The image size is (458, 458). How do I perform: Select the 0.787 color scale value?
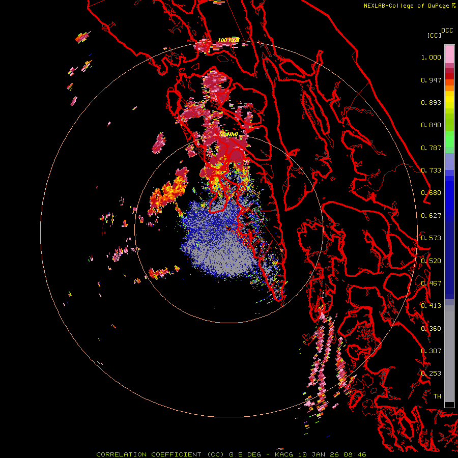(x=431, y=148)
